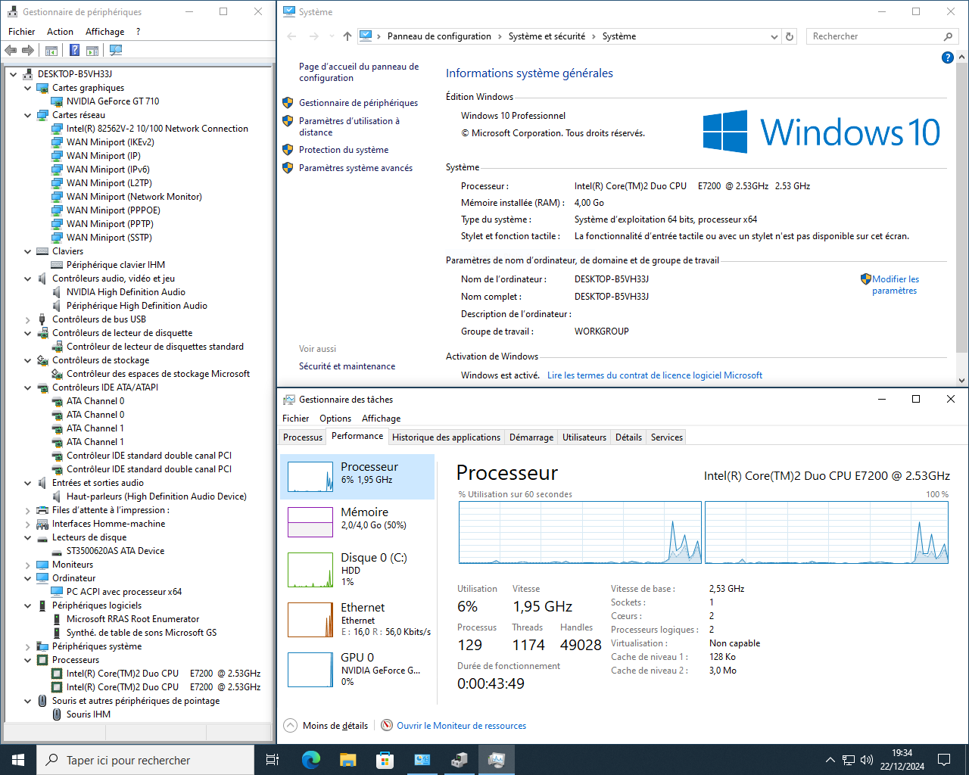
Task: Toggle the action pane toolbar icon
Action: pos(92,50)
